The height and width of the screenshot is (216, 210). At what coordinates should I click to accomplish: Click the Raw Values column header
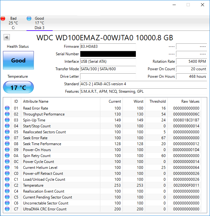(190, 101)
